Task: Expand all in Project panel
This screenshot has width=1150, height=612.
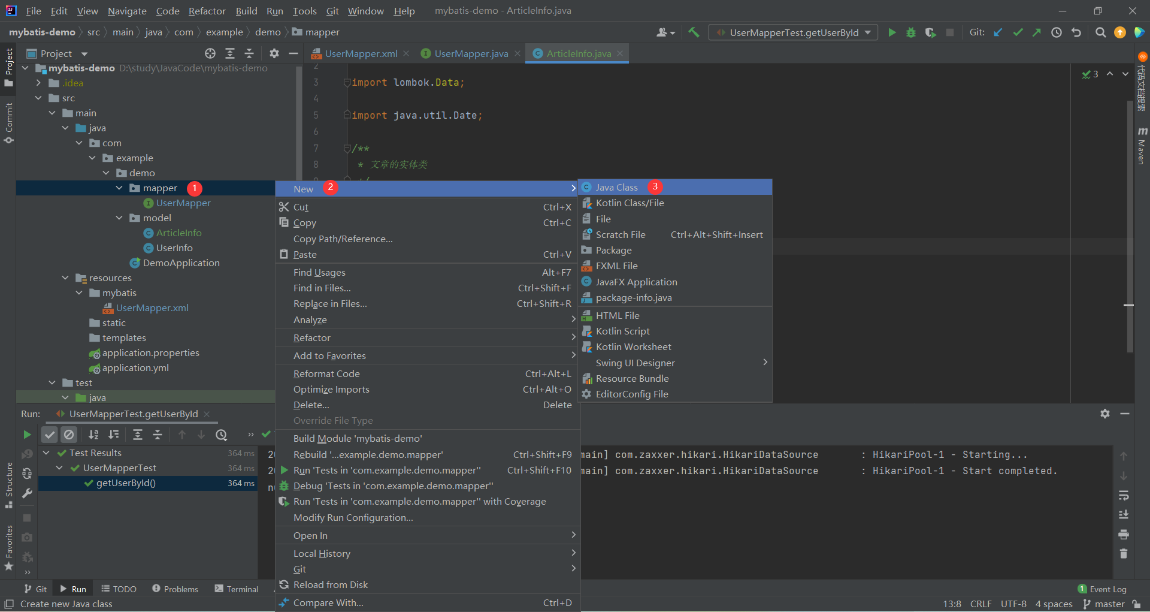Action: (x=230, y=53)
